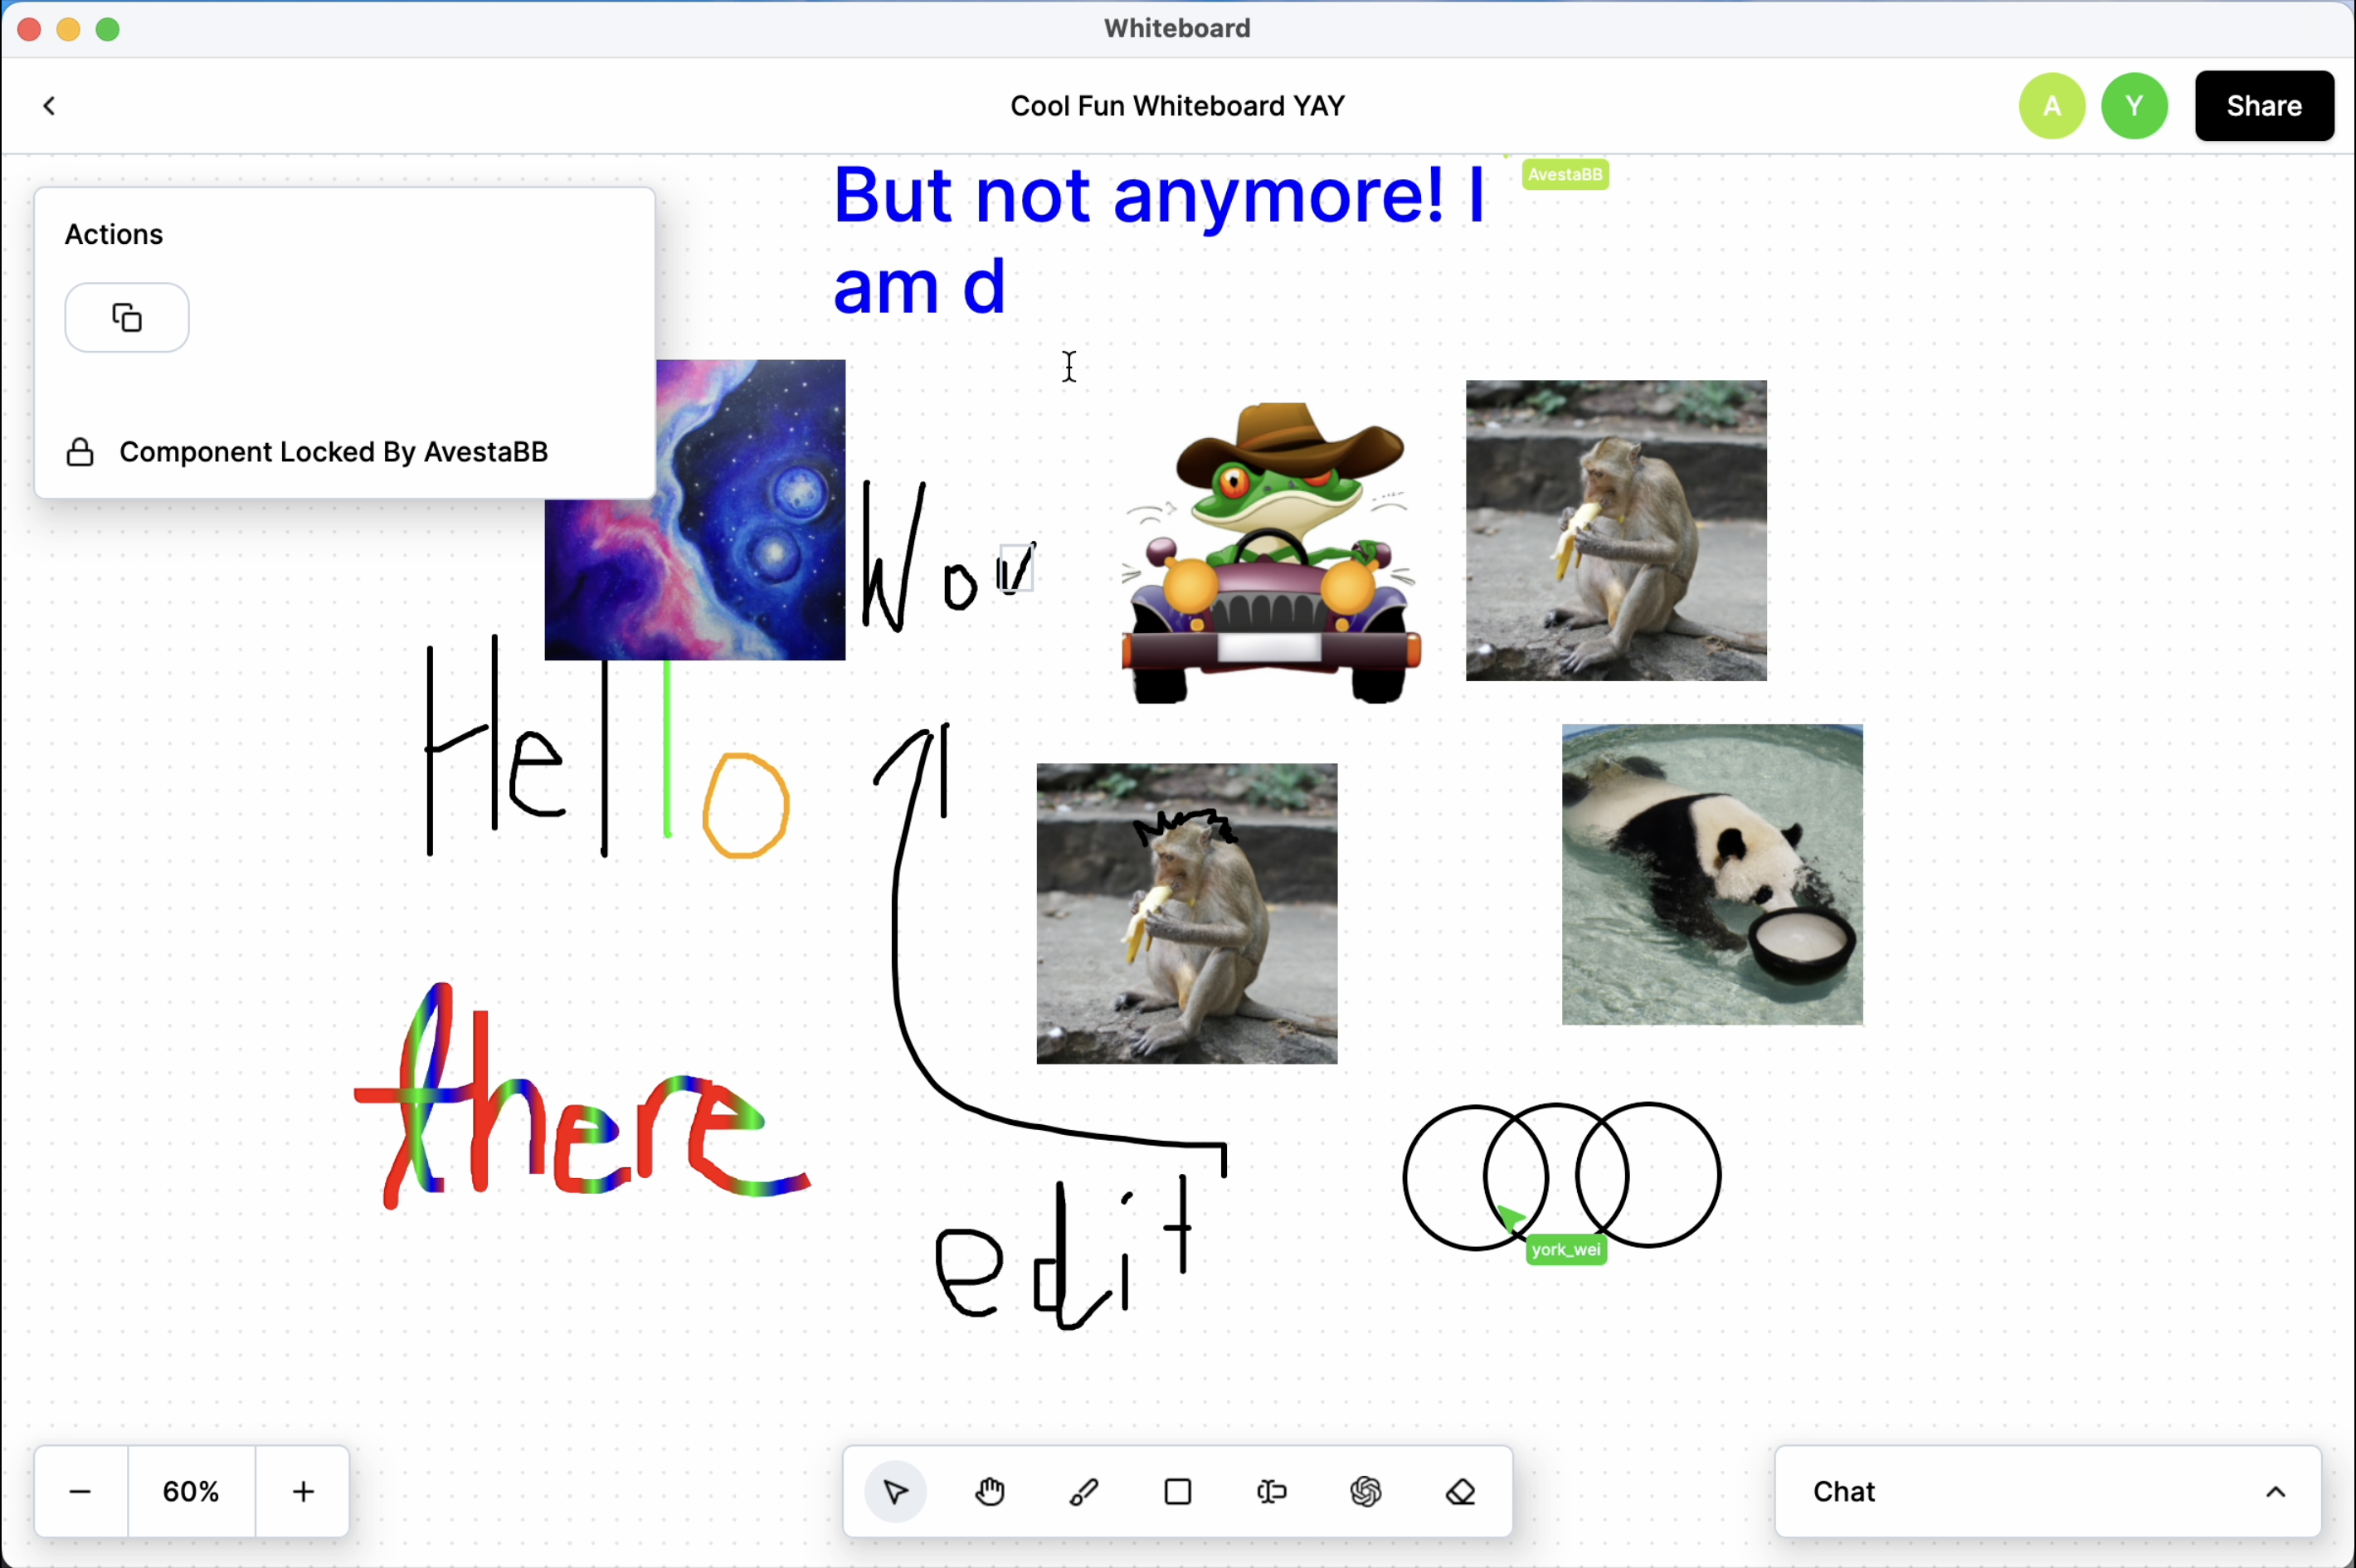Click the 60% zoom level display
This screenshot has height=1568, width=2356.
(191, 1491)
